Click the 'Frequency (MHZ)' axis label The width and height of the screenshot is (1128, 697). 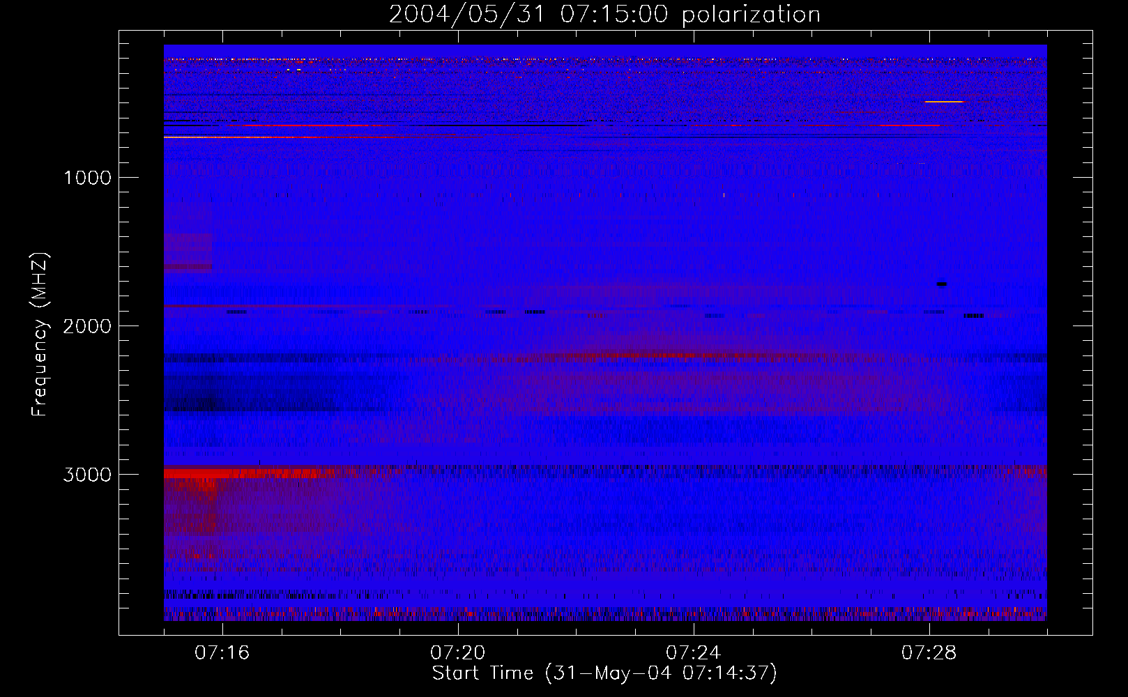coord(40,335)
